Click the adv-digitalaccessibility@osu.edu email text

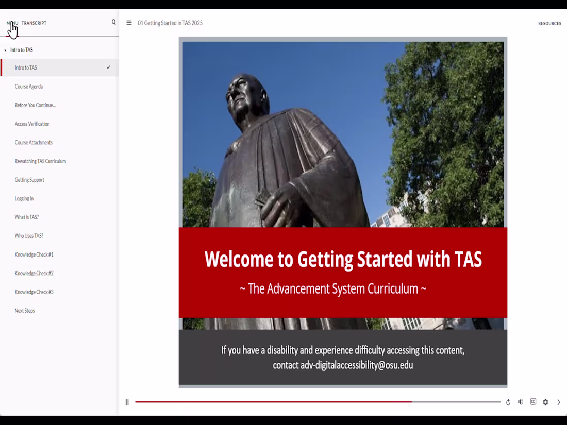pyautogui.click(x=357, y=365)
